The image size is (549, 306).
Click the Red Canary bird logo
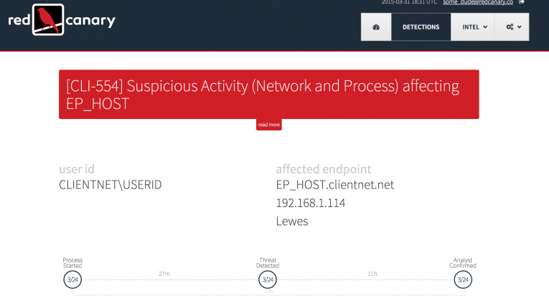pos(48,21)
